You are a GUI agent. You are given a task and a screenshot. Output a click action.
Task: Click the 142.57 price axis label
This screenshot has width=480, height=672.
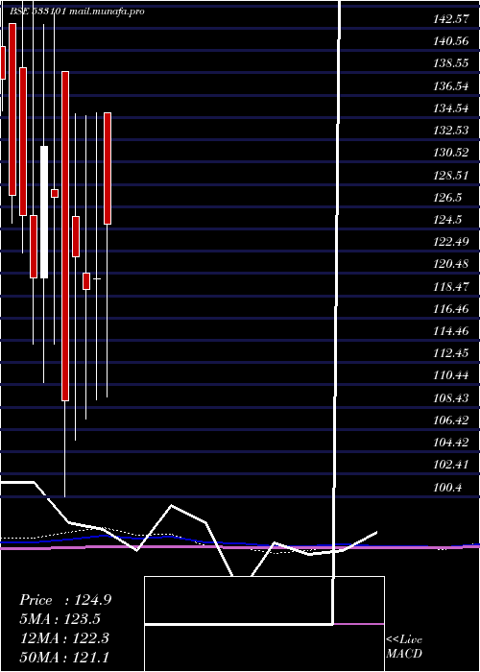click(450, 19)
